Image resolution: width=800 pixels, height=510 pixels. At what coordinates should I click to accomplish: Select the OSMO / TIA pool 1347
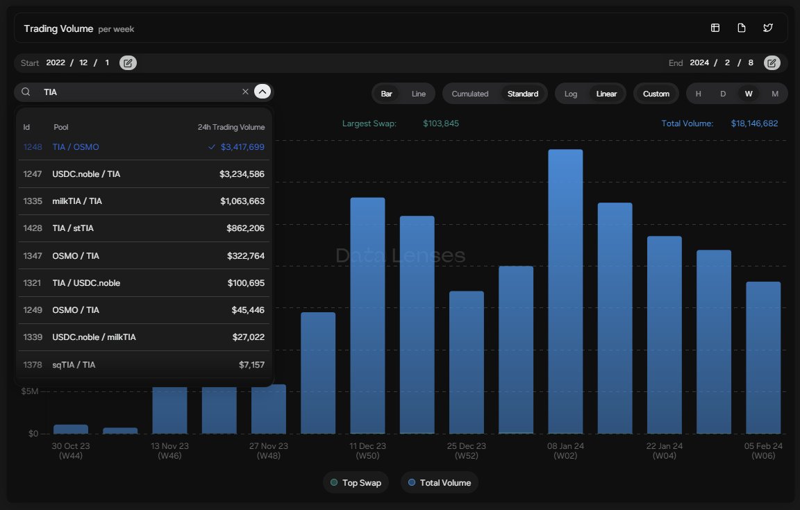pos(144,255)
